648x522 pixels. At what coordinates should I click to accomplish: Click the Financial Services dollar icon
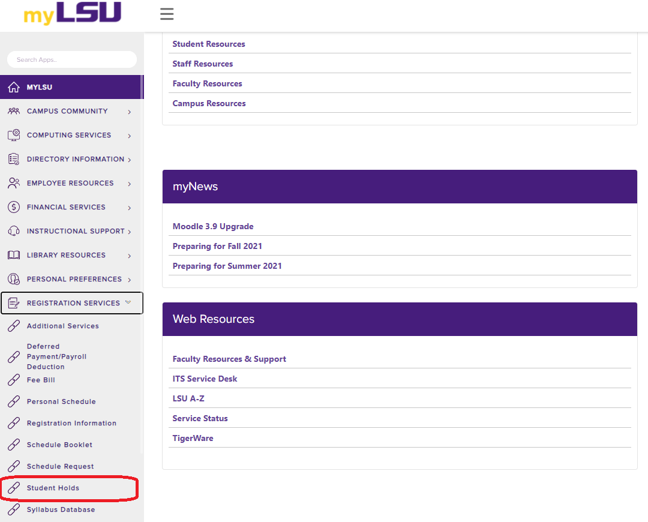[x=14, y=207]
